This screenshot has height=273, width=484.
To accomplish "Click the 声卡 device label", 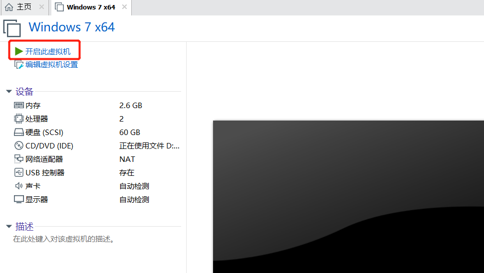I will [x=33, y=186].
